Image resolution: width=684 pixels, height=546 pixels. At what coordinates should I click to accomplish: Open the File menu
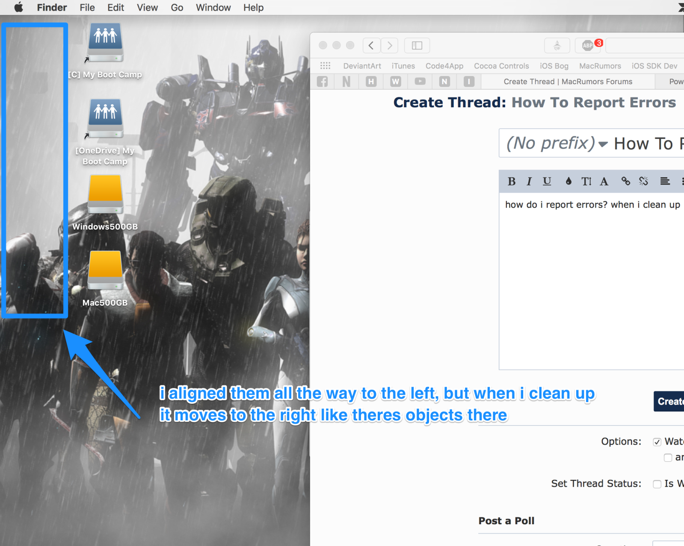coord(87,7)
